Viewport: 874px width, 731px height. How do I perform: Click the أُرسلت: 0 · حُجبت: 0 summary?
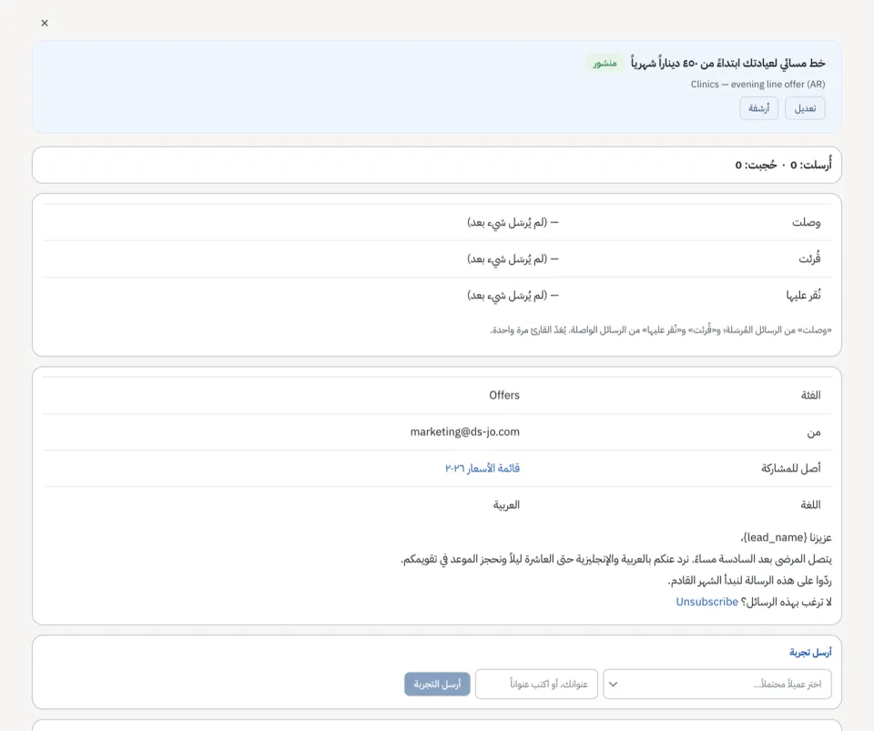click(783, 165)
